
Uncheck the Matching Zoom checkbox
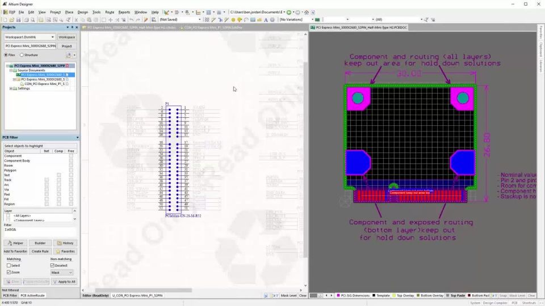(x=9, y=273)
